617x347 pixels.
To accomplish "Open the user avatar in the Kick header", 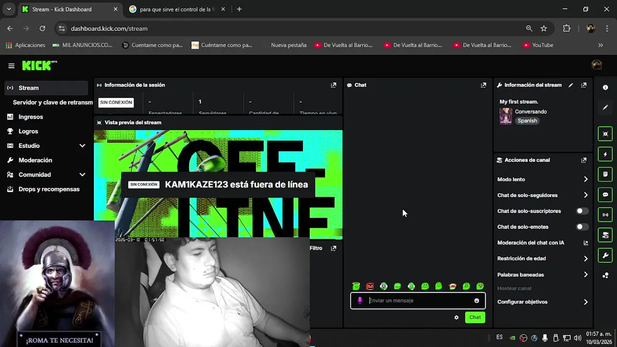I will [x=597, y=66].
